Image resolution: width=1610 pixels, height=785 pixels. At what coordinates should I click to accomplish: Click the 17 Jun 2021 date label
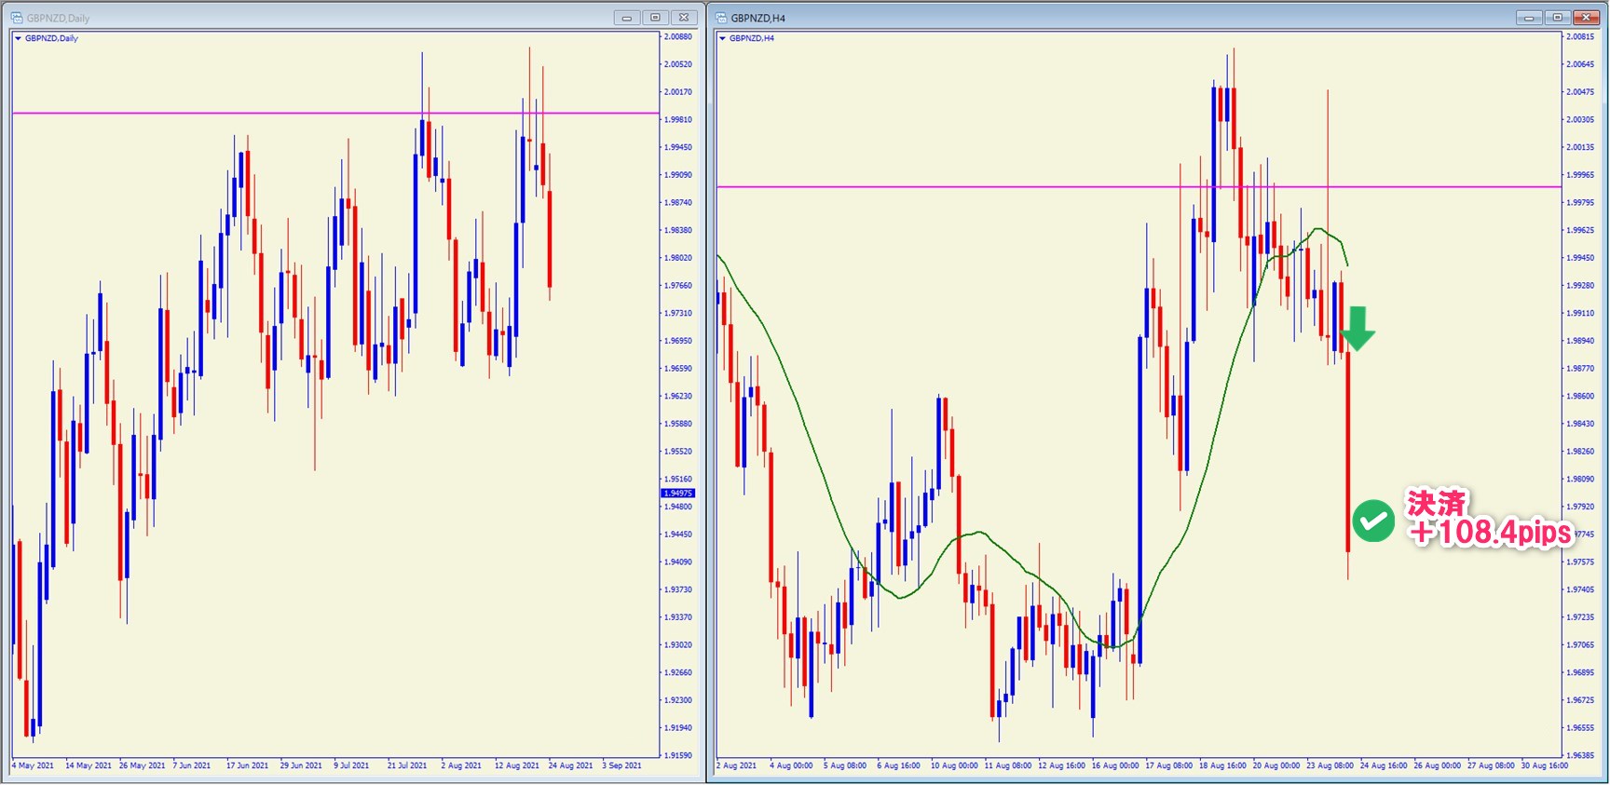click(x=247, y=765)
